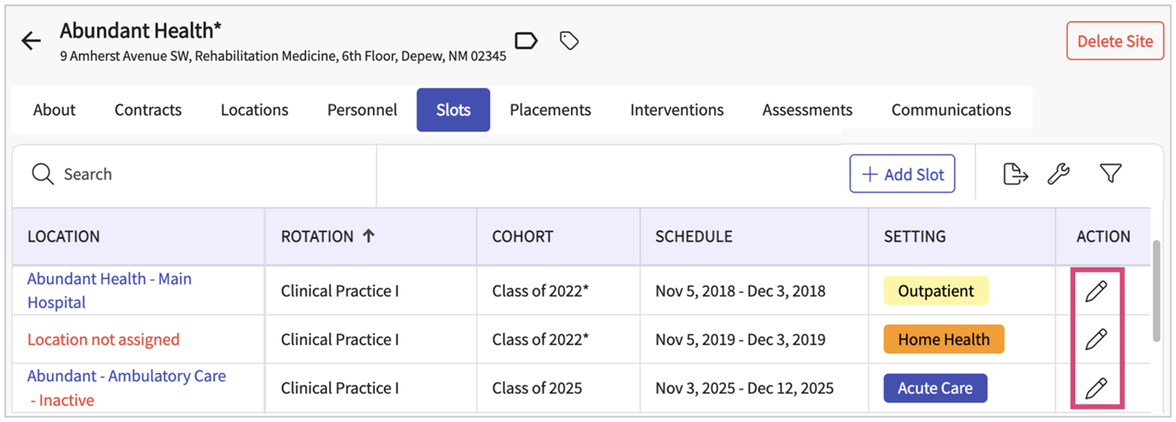Click the magnifier search icon
Screen dimensions: 1176x422
(43, 174)
